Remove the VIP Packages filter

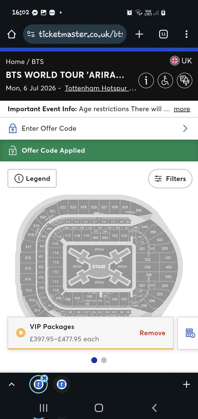tap(152, 333)
